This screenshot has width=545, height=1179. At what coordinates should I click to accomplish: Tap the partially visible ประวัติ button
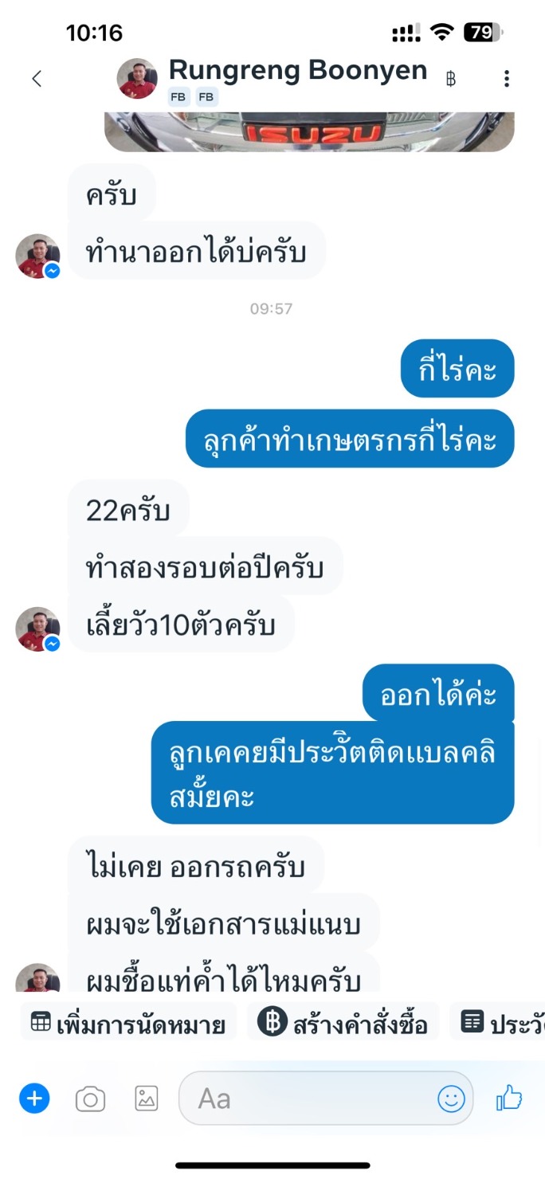tap(497, 1024)
